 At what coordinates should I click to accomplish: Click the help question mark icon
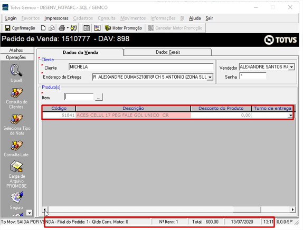[73, 28]
